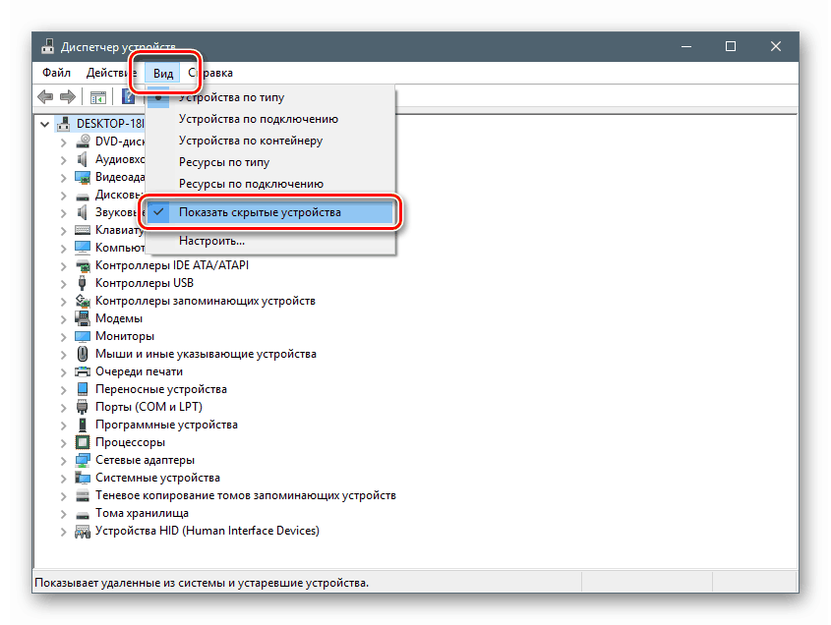The height and width of the screenshot is (625, 831).
Task: Click the Видеоадаптеры display adapter icon
Action: (83, 177)
